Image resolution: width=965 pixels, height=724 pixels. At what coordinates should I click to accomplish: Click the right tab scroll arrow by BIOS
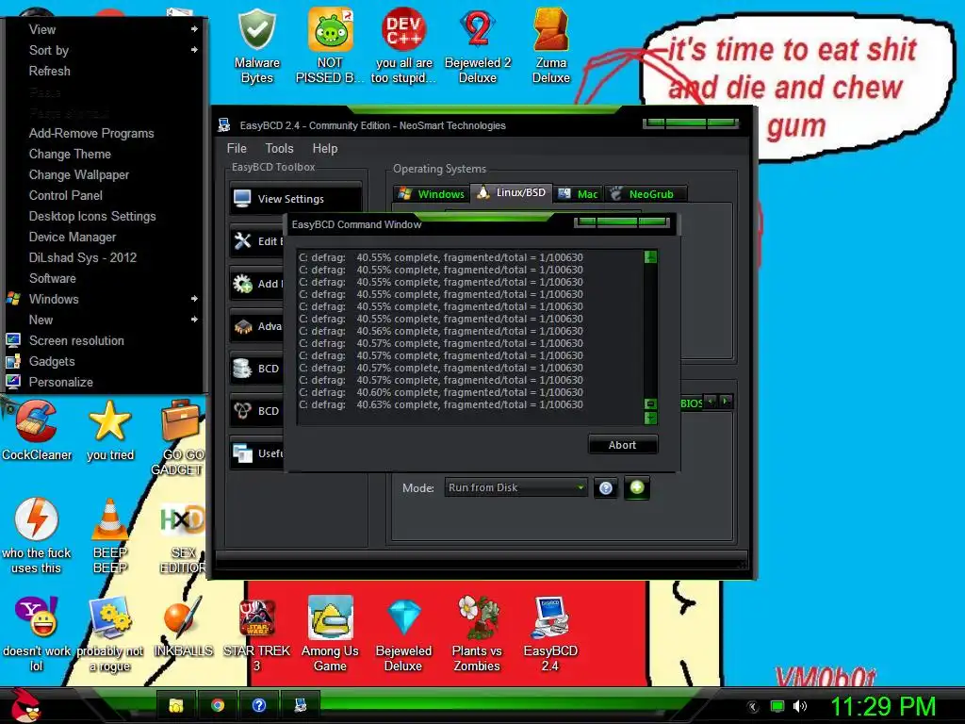(726, 402)
